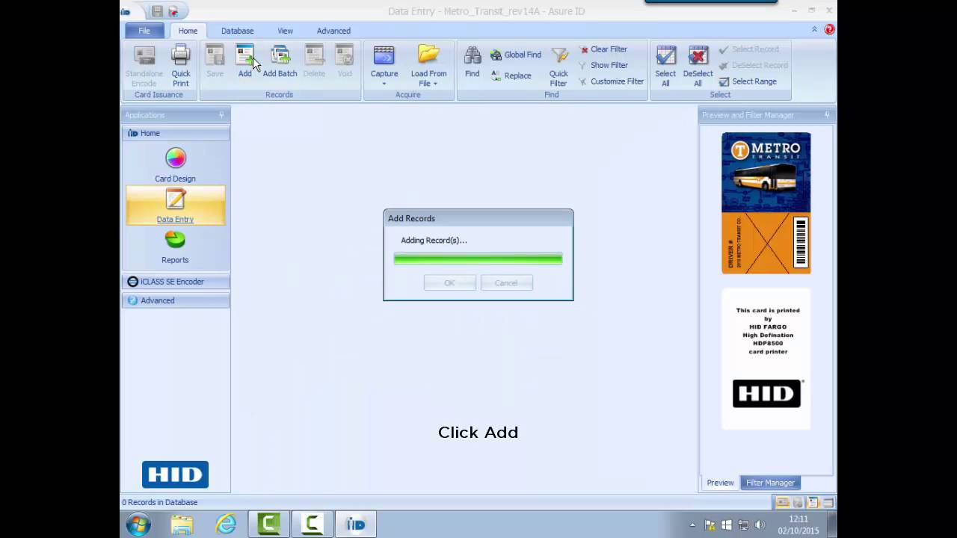Open the Reports application

tap(175, 247)
